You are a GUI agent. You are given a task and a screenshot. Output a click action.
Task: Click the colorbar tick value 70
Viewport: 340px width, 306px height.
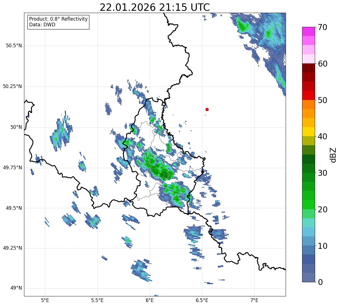point(322,27)
